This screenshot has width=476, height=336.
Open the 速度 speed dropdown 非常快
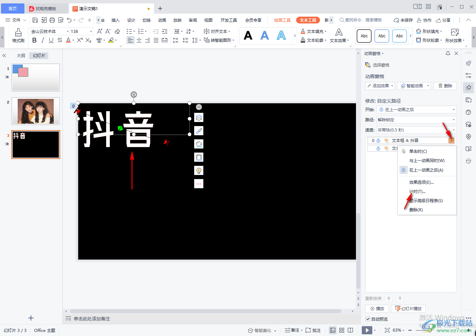pyautogui.click(x=417, y=130)
